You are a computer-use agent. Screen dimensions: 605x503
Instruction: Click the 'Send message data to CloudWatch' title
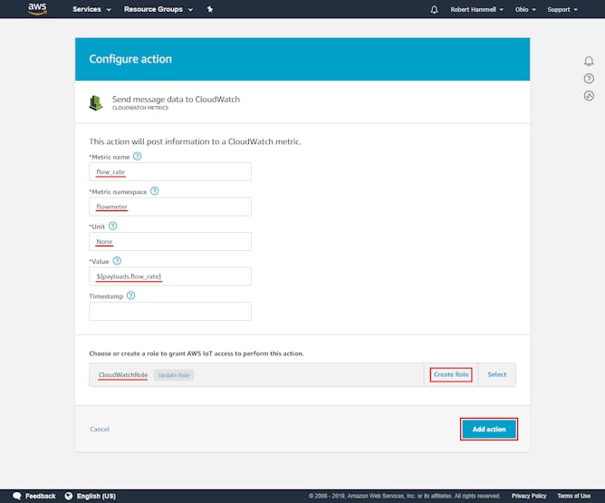click(x=176, y=99)
